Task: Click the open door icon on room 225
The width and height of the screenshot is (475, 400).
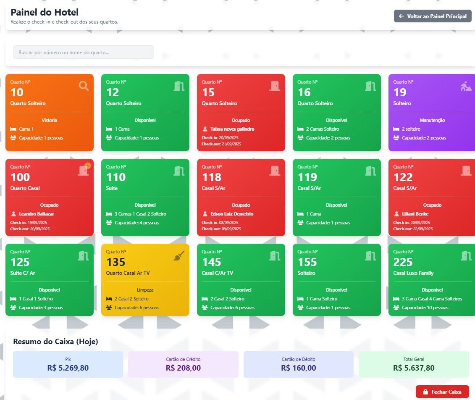Action: pos(466,255)
